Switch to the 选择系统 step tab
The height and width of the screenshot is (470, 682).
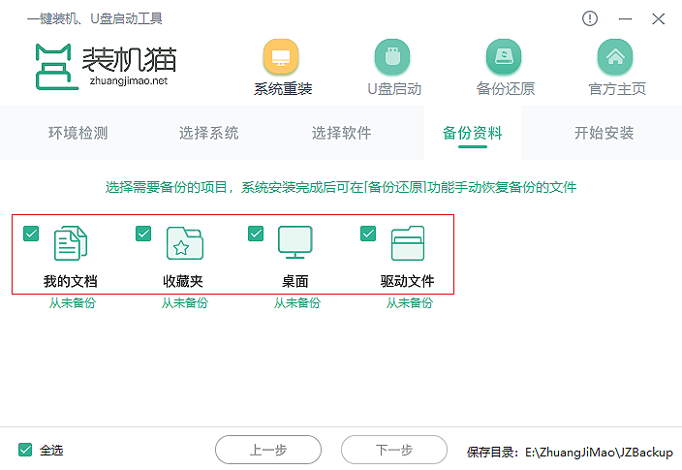pyautogui.click(x=209, y=133)
